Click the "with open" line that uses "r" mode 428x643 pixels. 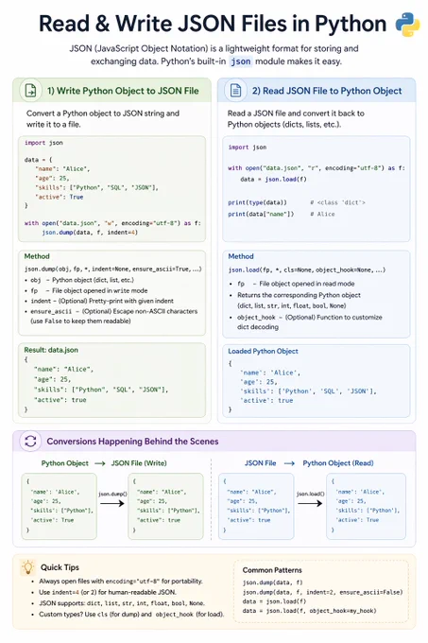(x=317, y=168)
